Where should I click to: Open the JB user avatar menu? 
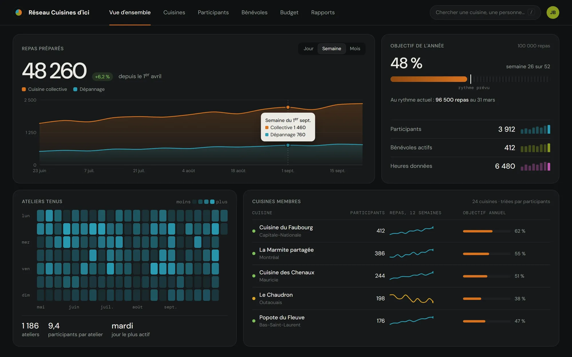(553, 12)
